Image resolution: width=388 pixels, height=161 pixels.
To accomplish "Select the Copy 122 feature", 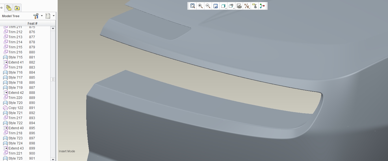I will (x=13, y=108).
